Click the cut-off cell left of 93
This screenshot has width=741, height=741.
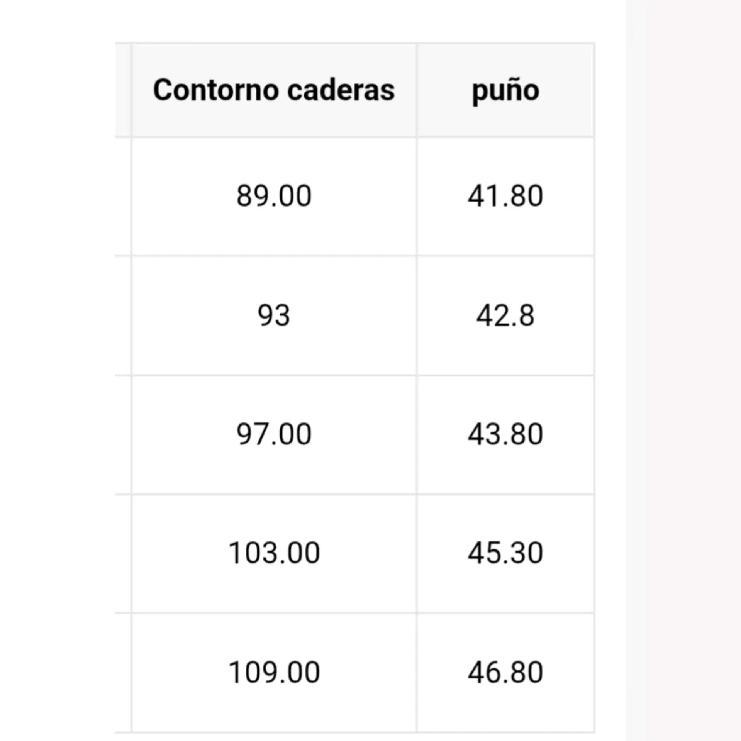click(x=123, y=315)
